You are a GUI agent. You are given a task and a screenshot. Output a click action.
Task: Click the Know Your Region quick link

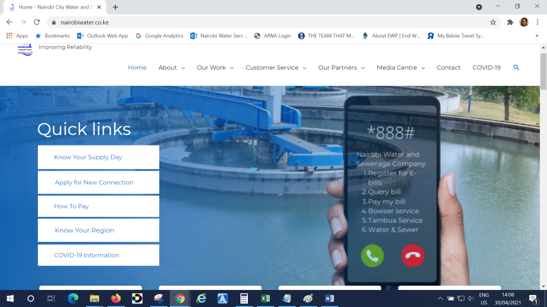pos(98,230)
